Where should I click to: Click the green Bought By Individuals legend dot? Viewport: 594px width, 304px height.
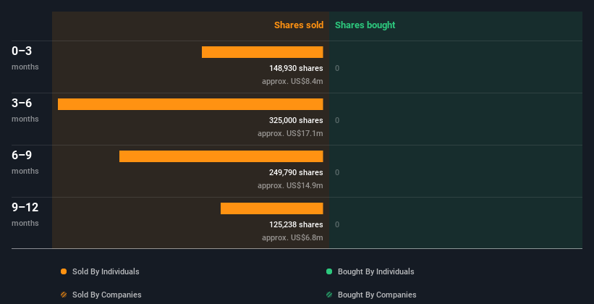[x=329, y=271]
